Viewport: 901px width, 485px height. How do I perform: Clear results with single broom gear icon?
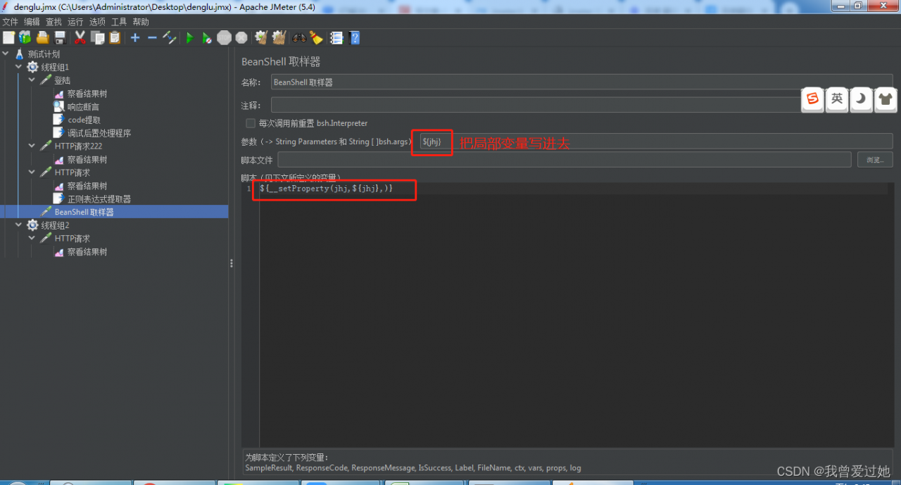(x=261, y=37)
